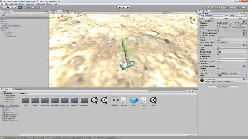Screen dimensions: 248x139
Task: Click object picker for Item Game Object
Action: [x=246, y=42]
